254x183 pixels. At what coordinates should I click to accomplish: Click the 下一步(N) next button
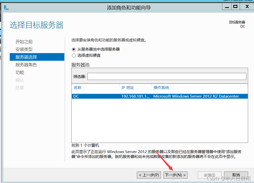coord(175,175)
